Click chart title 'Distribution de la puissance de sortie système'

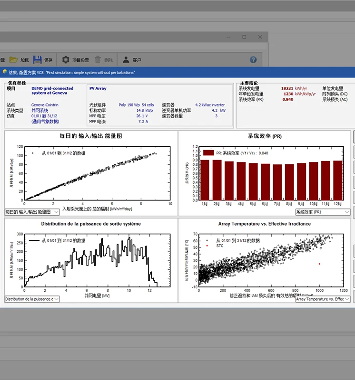click(x=91, y=224)
